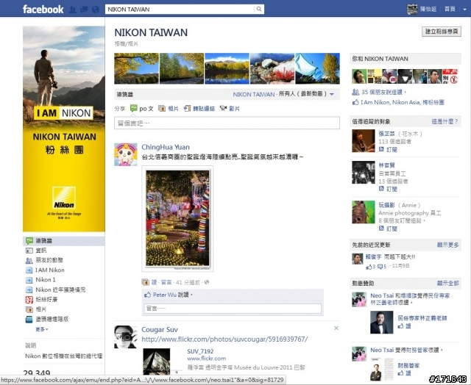Open the flickr.com photo URL link

pos(224,339)
